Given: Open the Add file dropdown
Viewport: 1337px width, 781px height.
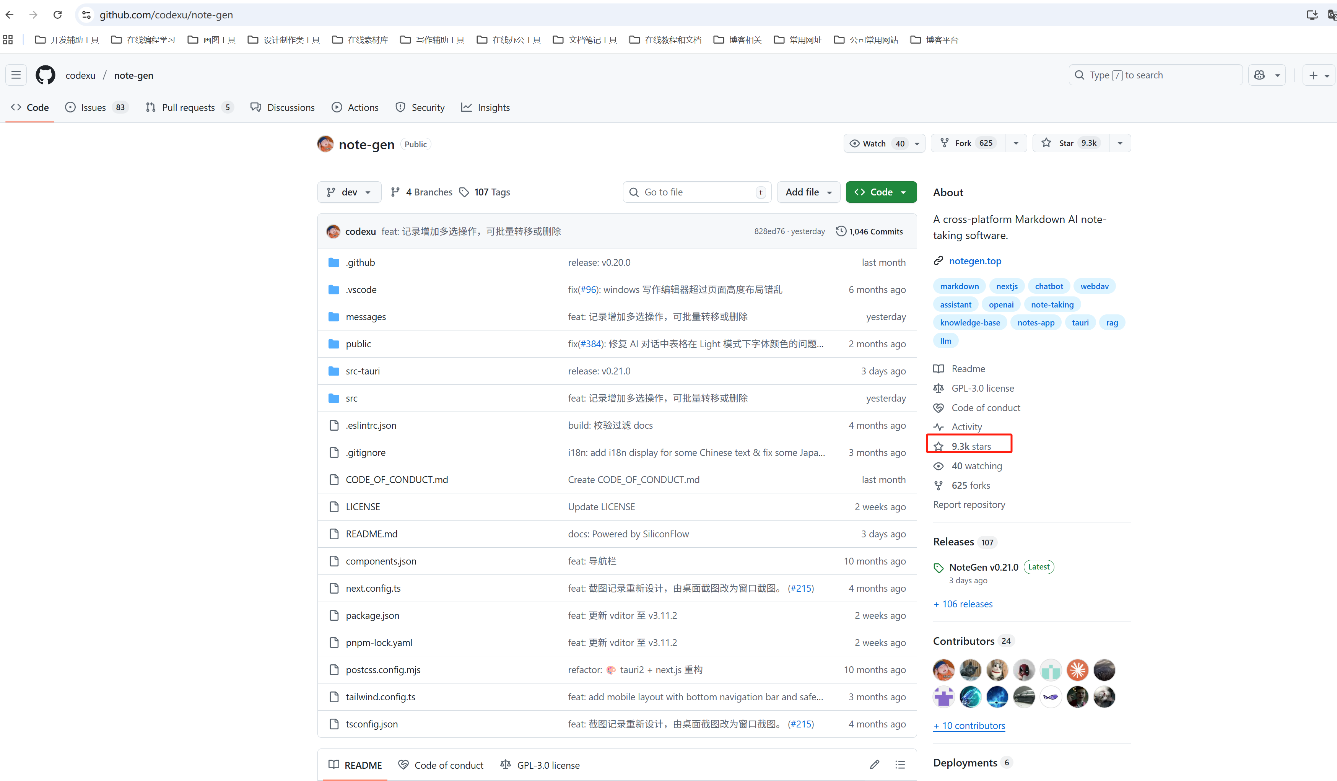Looking at the screenshot, I should point(808,192).
